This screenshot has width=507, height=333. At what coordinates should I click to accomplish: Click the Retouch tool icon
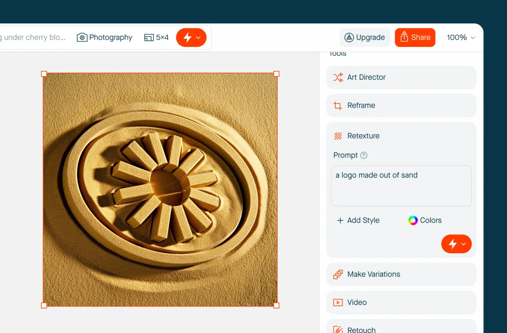(338, 329)
